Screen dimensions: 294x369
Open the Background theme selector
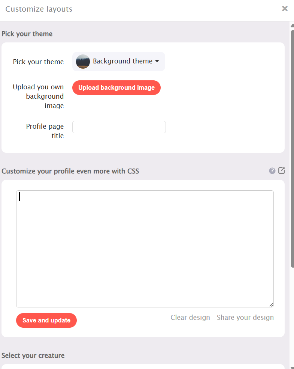[x=119, y=62]
